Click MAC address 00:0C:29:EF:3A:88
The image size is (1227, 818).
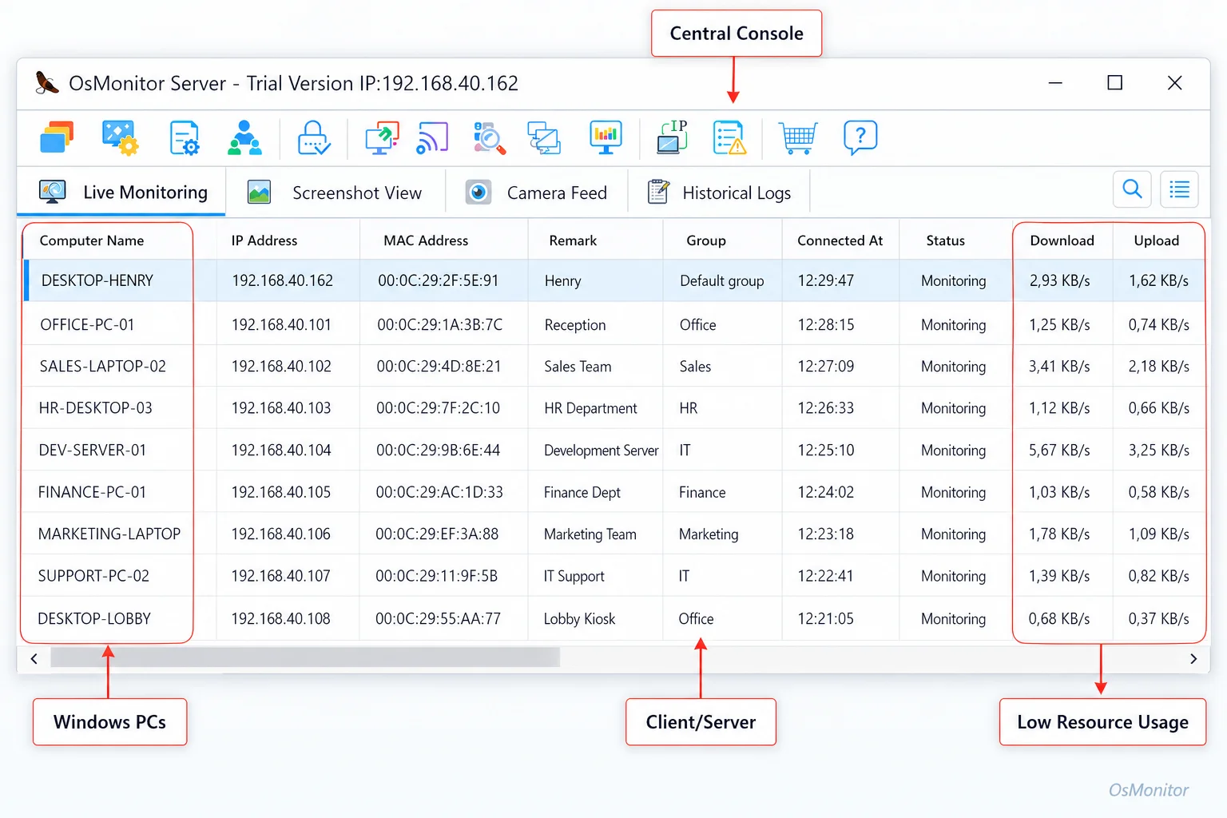437,534
